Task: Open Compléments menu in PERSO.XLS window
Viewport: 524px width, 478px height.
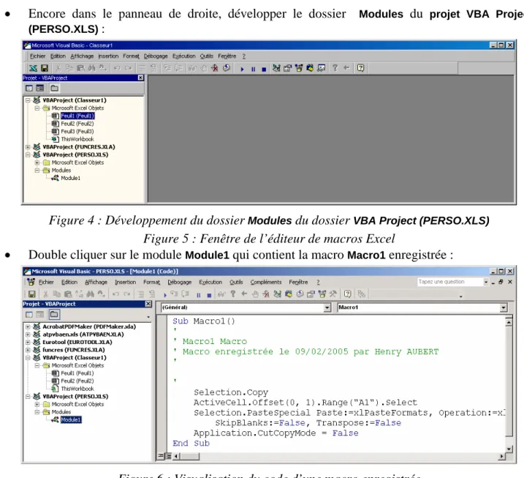Action: (x=266, y=282)
